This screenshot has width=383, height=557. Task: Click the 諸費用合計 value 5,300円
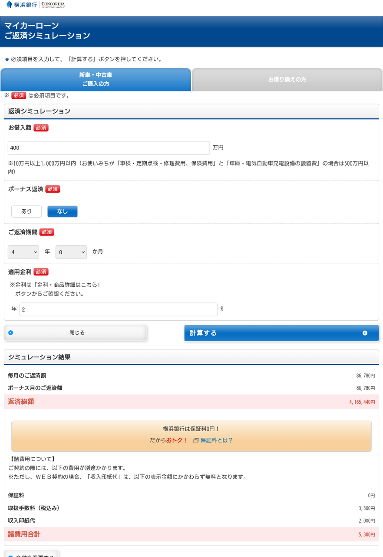pos(367,534)
